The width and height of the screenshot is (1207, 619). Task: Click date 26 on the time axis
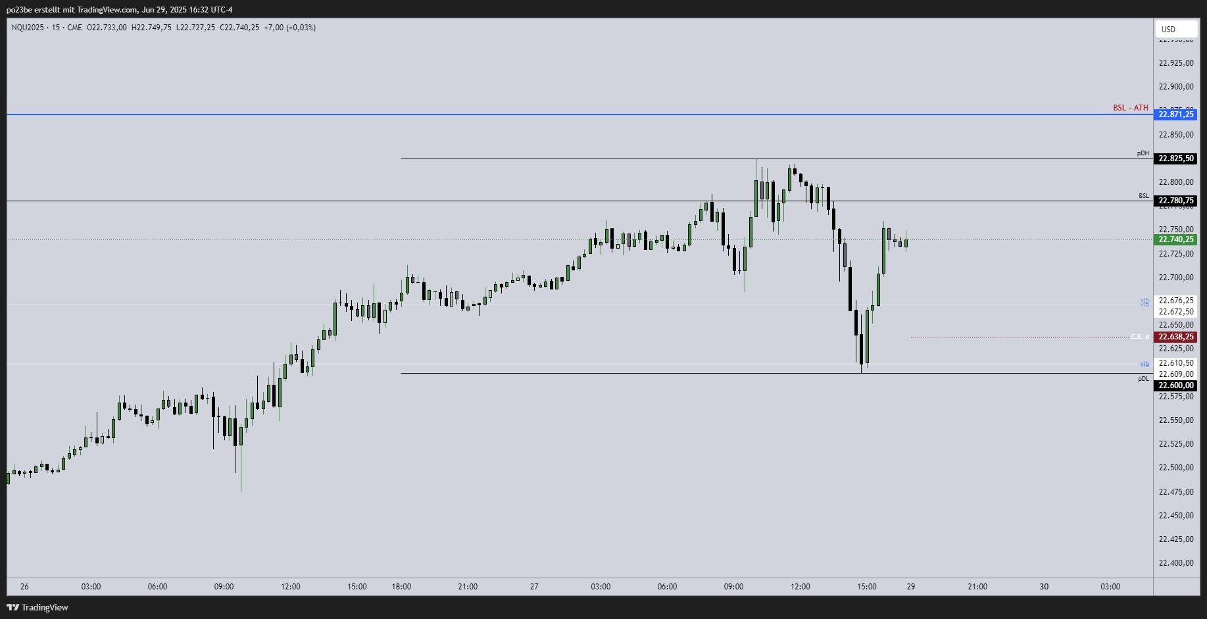25,586
